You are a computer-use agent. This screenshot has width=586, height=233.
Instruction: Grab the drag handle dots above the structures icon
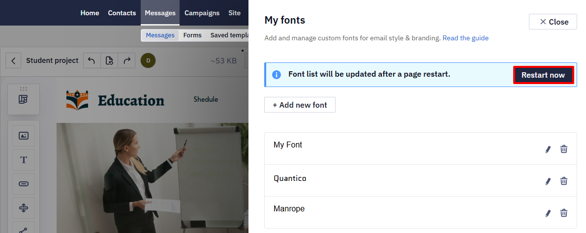pos(24,89)
